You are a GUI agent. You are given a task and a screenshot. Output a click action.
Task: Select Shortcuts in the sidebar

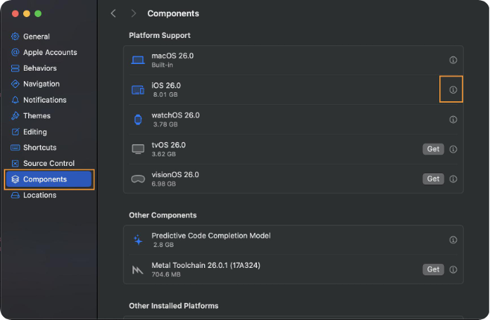point(48,147)
